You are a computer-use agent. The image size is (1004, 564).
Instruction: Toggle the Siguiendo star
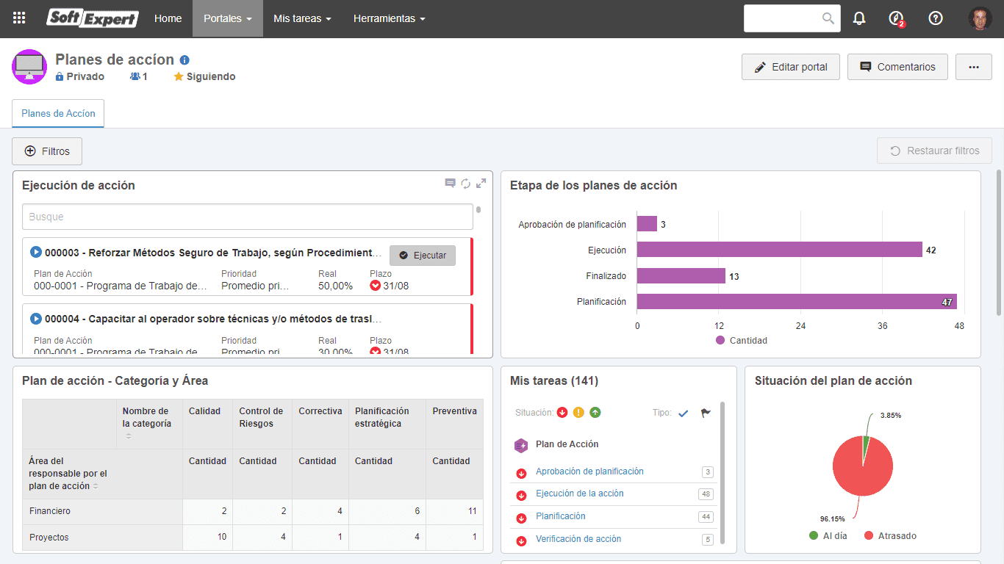(179, 76)
